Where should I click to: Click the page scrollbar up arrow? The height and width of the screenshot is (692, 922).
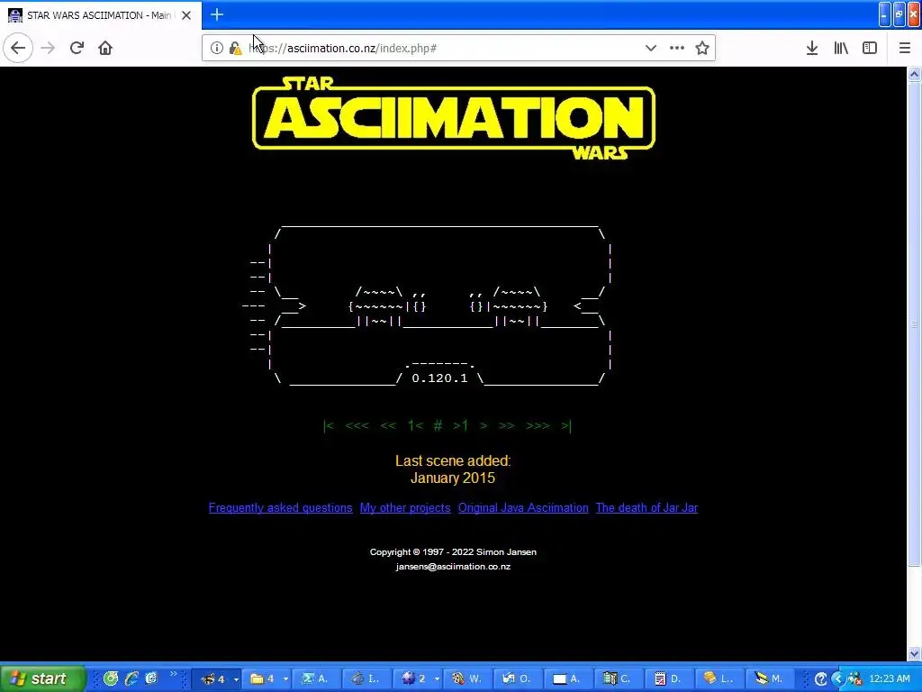click(x=915, y=74)
